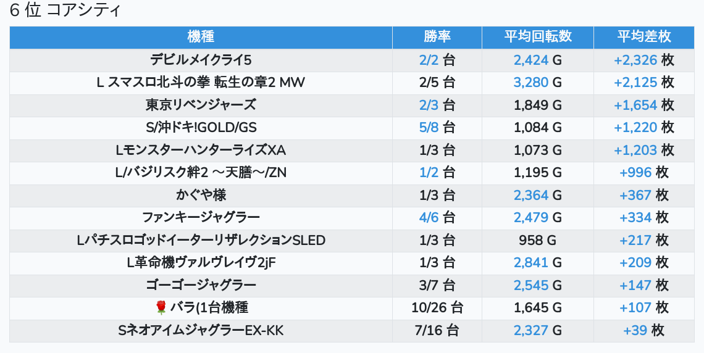
Task: Click the 平均差枚 column header
Action: (643, 37)
